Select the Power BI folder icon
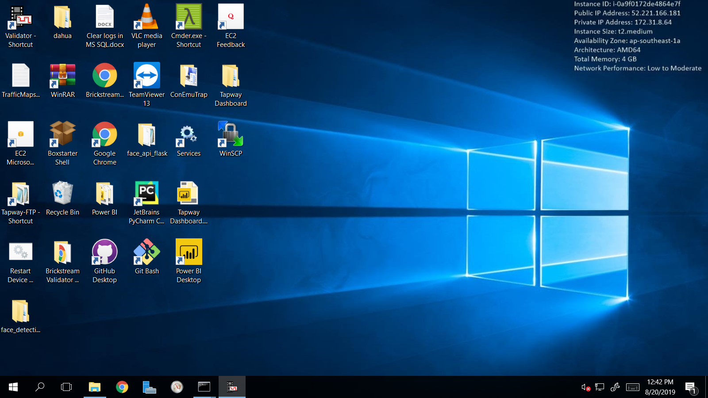The width and height of the screenshot is (708, 398). pos(105,199)
